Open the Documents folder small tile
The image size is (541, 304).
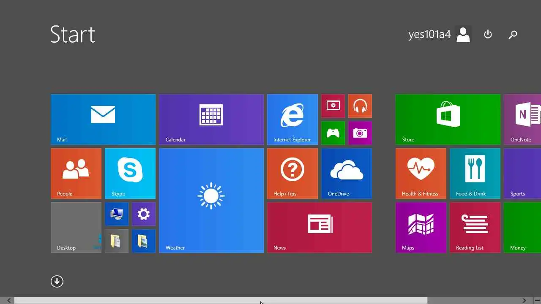(117, 241)
